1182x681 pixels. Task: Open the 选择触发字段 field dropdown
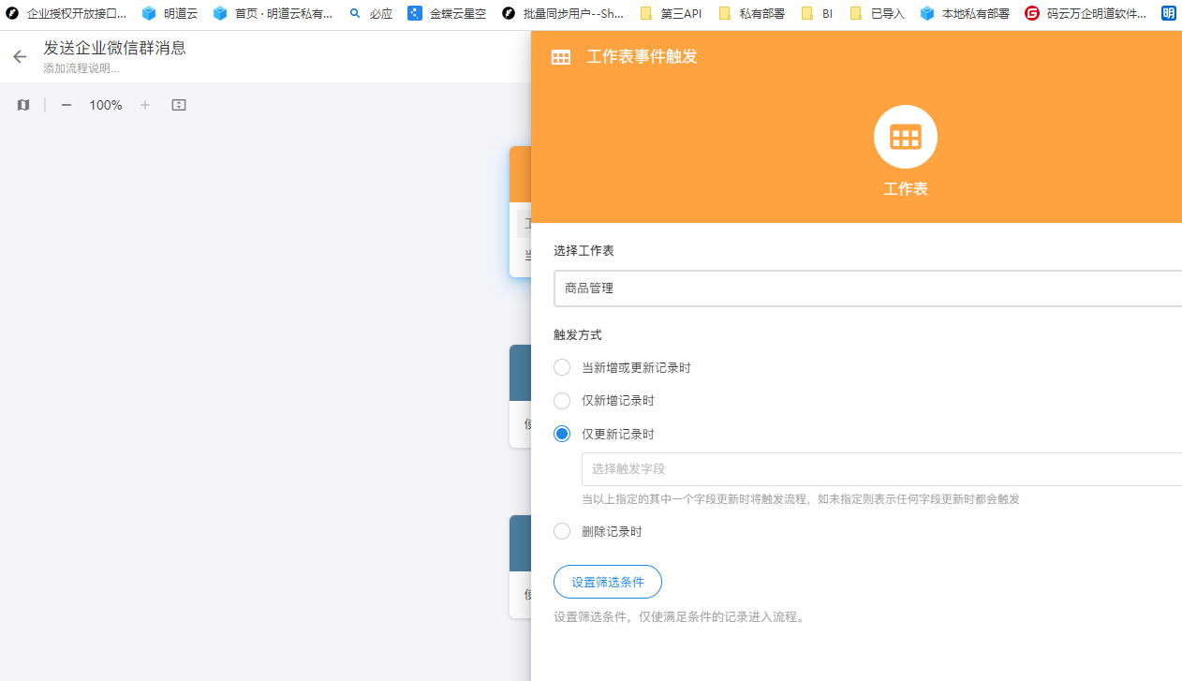pos(880,468)
